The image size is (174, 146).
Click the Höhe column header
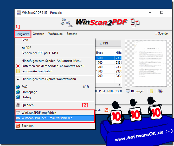point(118,53)
